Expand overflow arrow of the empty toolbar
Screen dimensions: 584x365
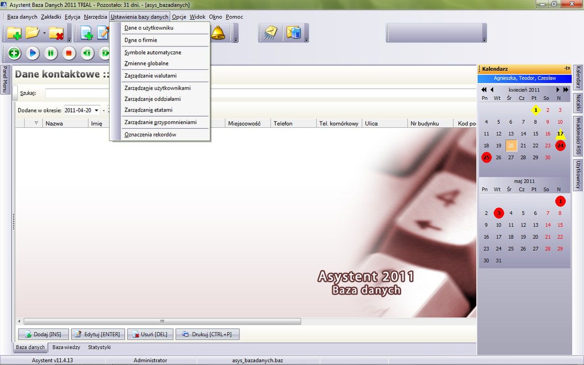coord(484,40)
